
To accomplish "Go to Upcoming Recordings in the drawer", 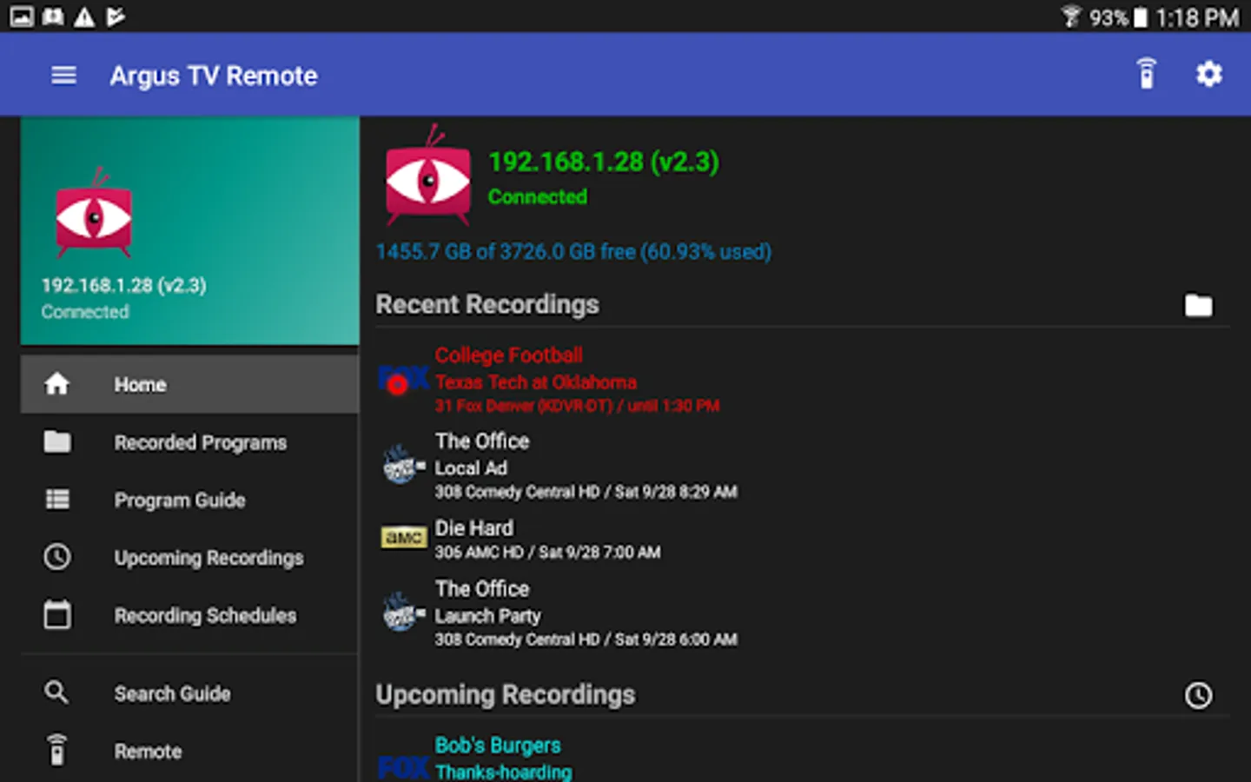I will point(189,558).
